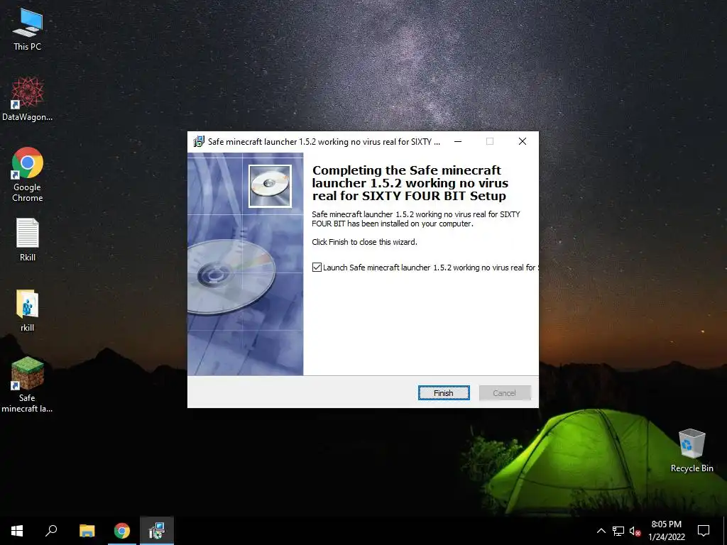Click the setup installer taskbar button
727x545 pixels.
[157, 531]
